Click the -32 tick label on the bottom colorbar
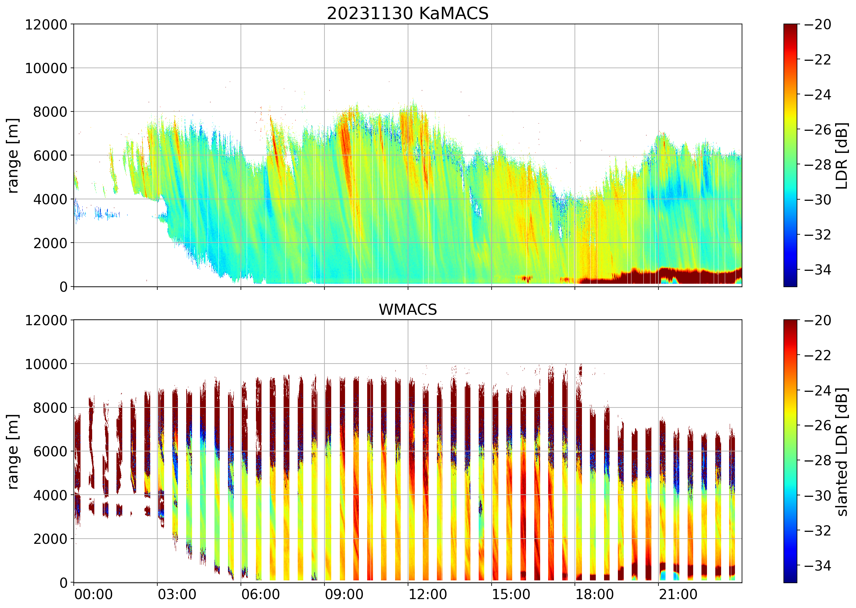Screen dimensions: 856x608 (x=818, y=531)
